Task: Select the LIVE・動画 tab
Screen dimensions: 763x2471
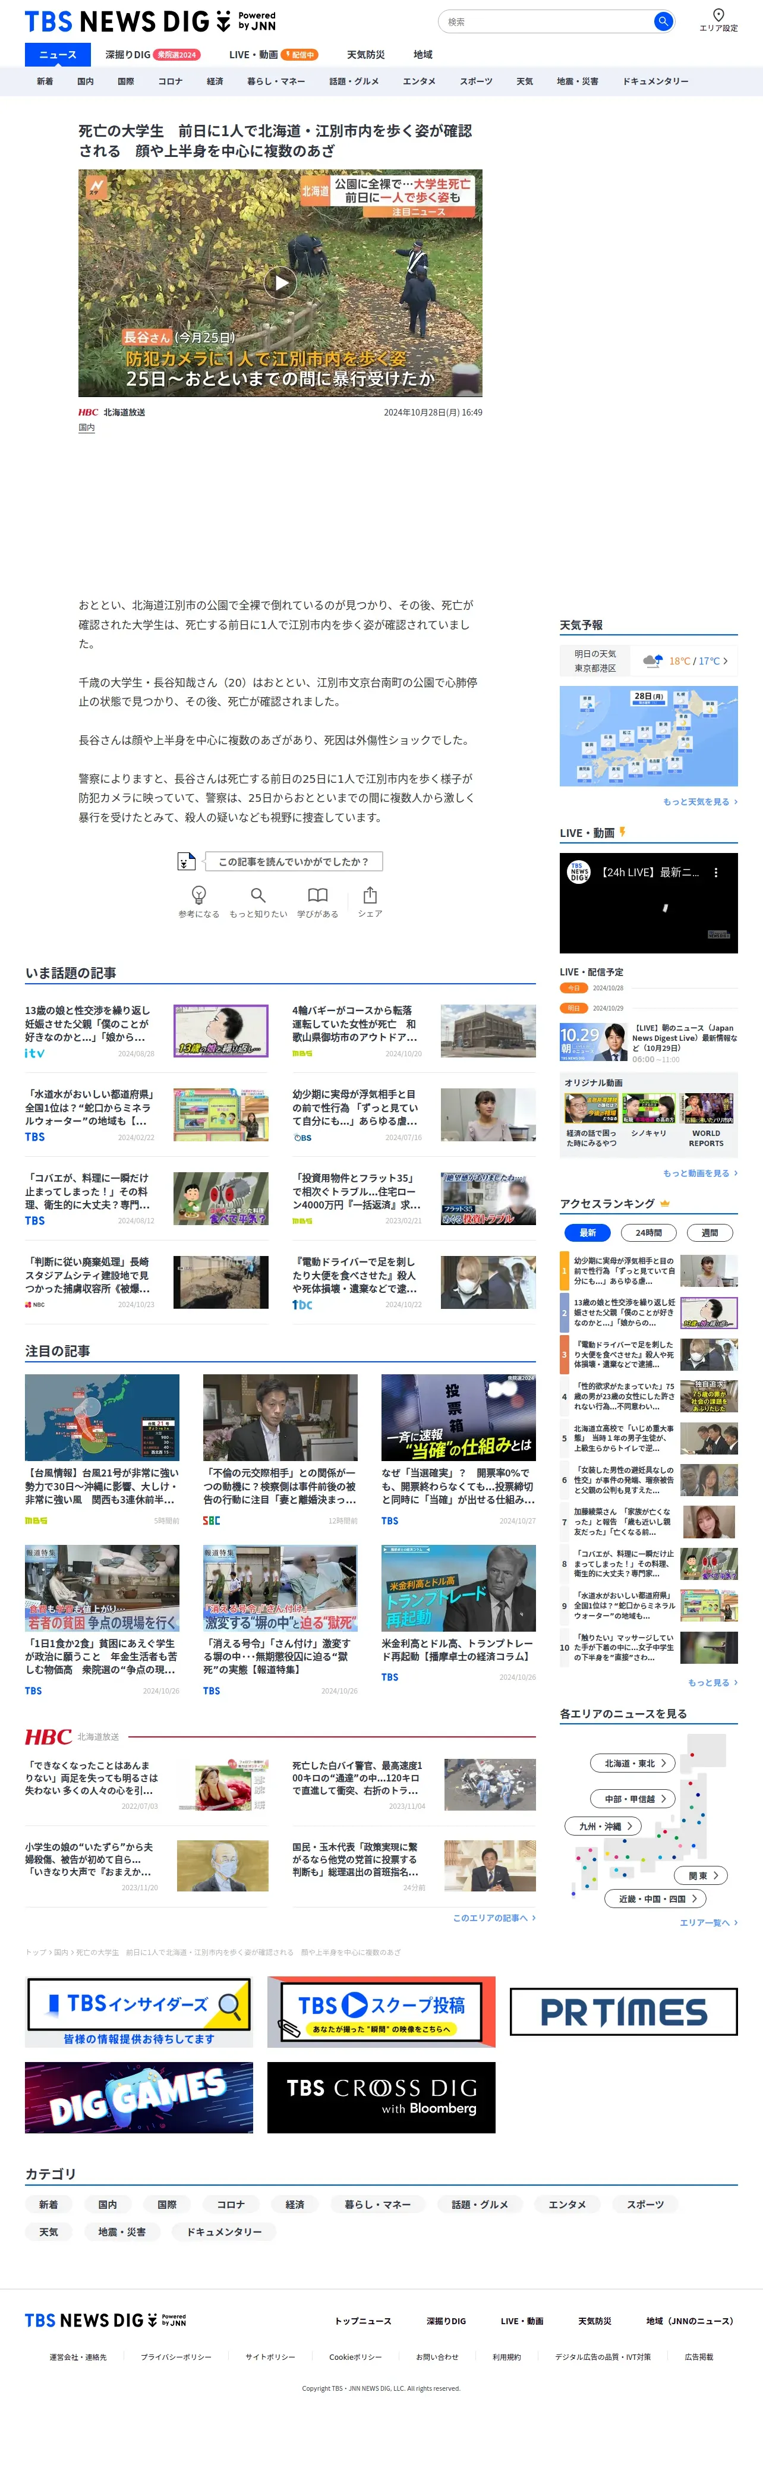Action: coord(272,55)
